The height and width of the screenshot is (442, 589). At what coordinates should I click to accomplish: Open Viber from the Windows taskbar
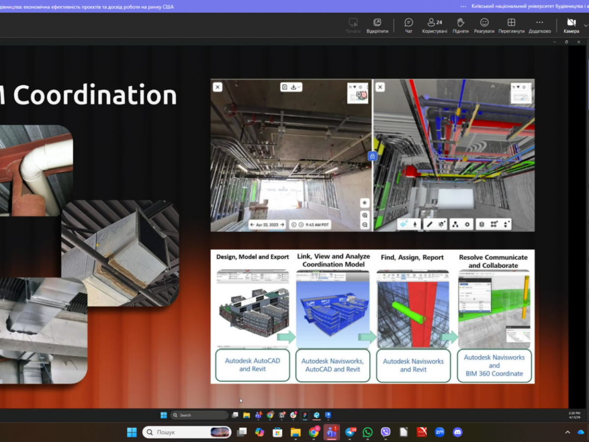pos(386,432)
